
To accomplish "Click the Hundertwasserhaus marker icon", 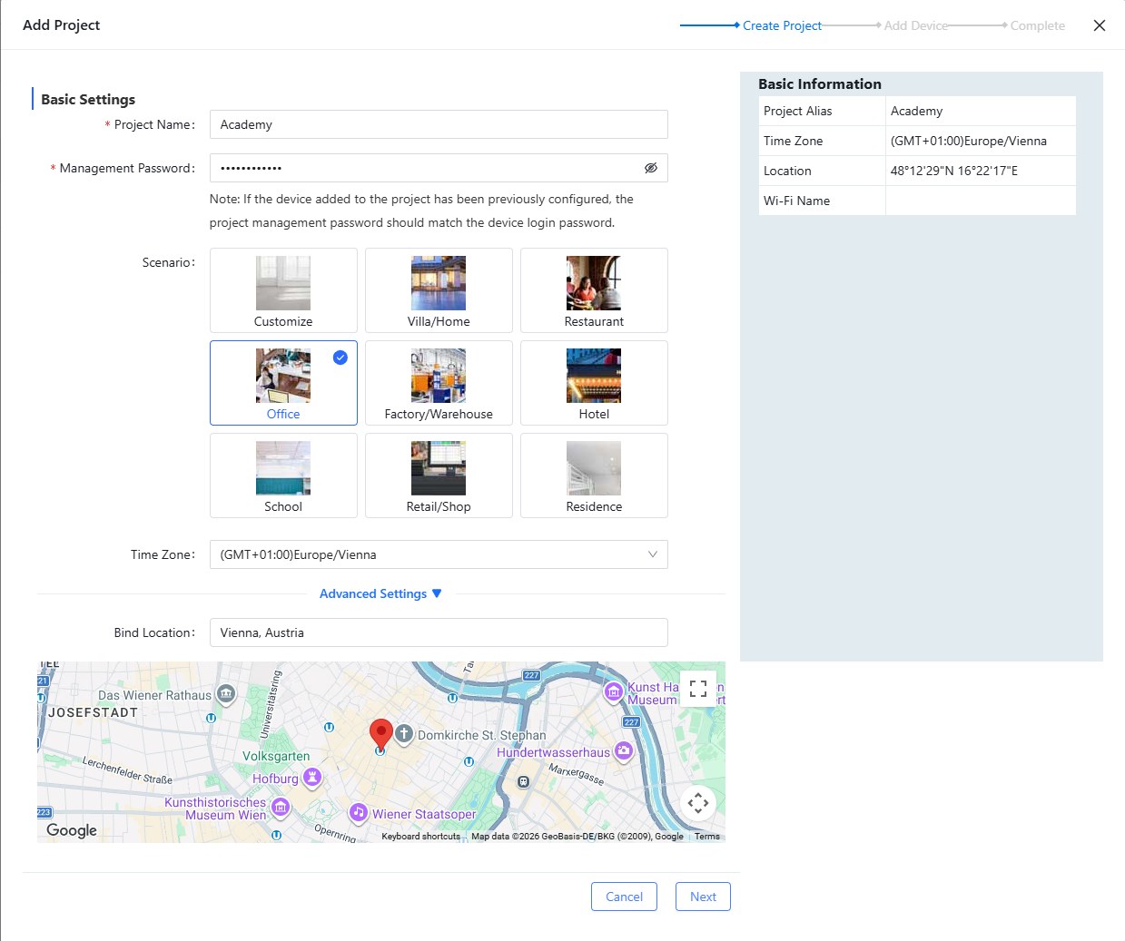I will tap(623, 750).
